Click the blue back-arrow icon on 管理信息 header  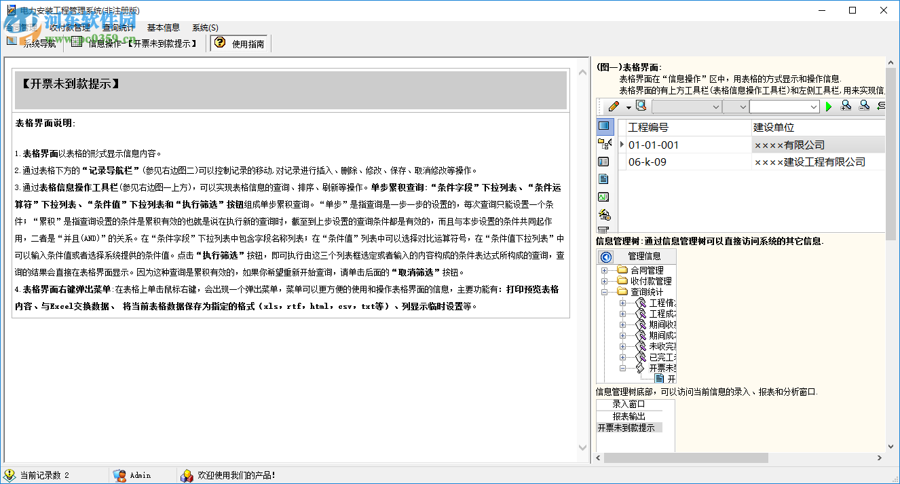click(605, 257)
